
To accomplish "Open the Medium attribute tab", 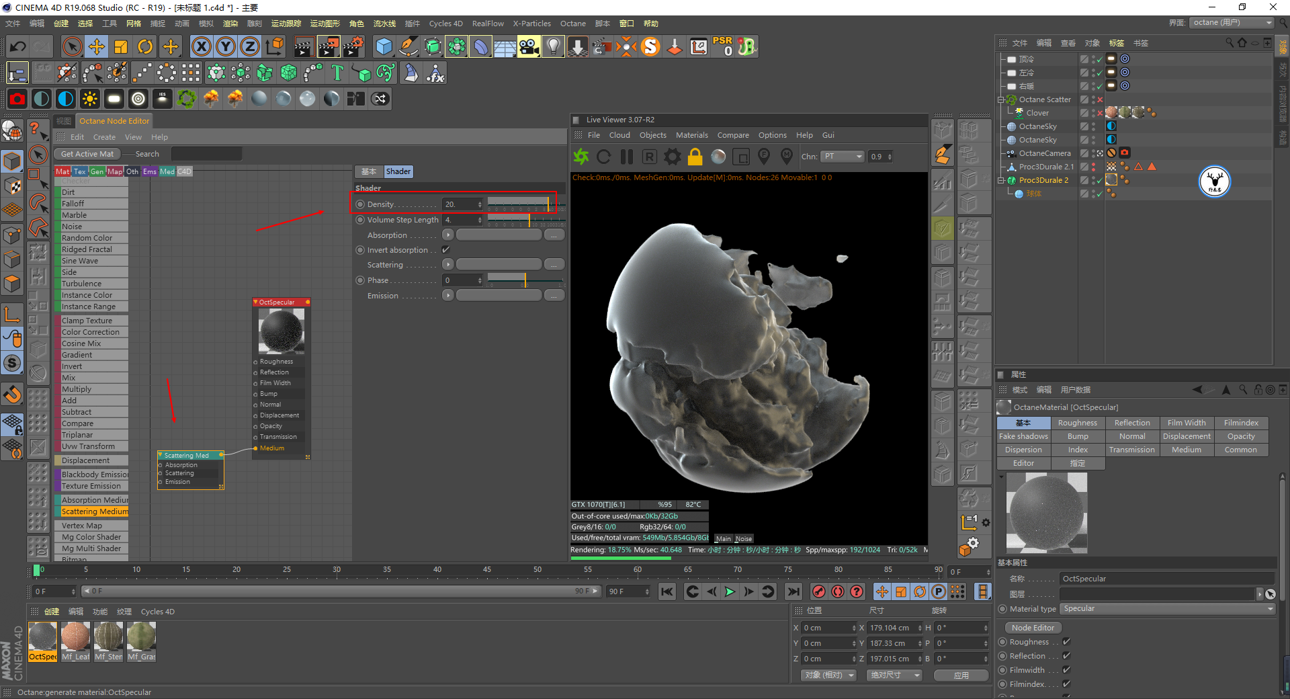I will click(x=1187, y=450).
